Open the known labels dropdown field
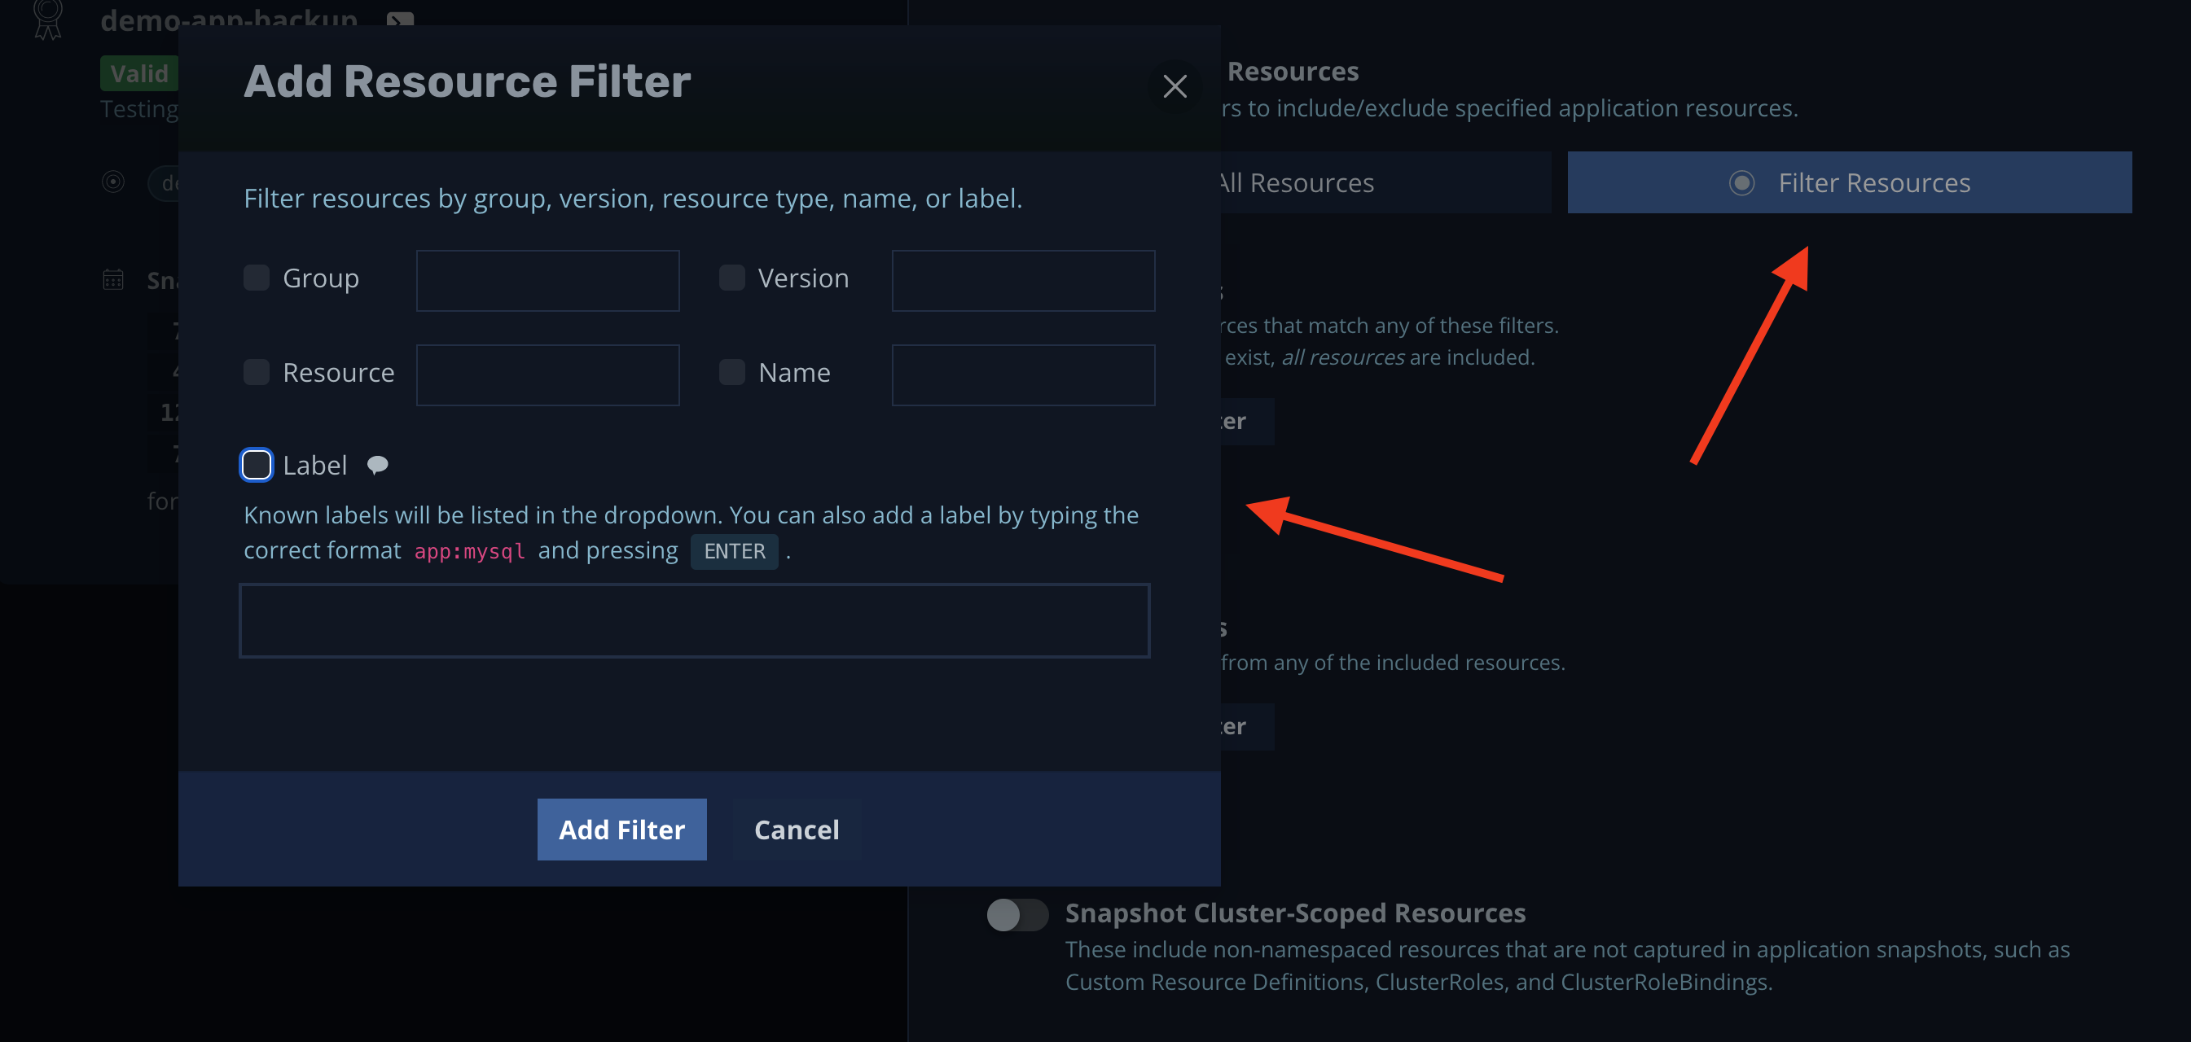The width and height of the screenshot is (2191, 1042). tap(694, 620)
